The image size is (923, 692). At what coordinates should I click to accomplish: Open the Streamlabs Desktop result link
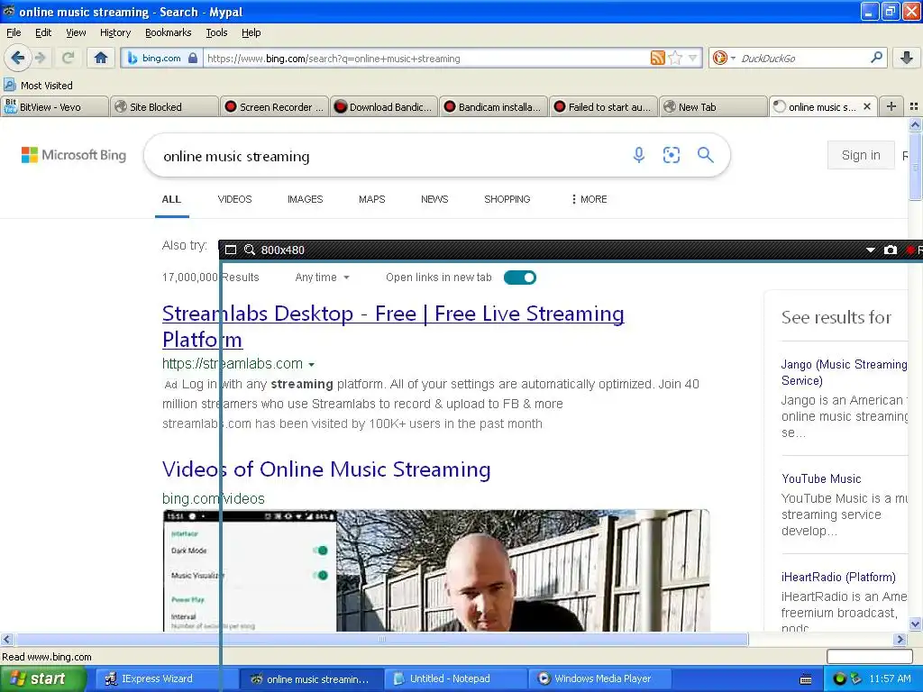click(x=393, y=326)
